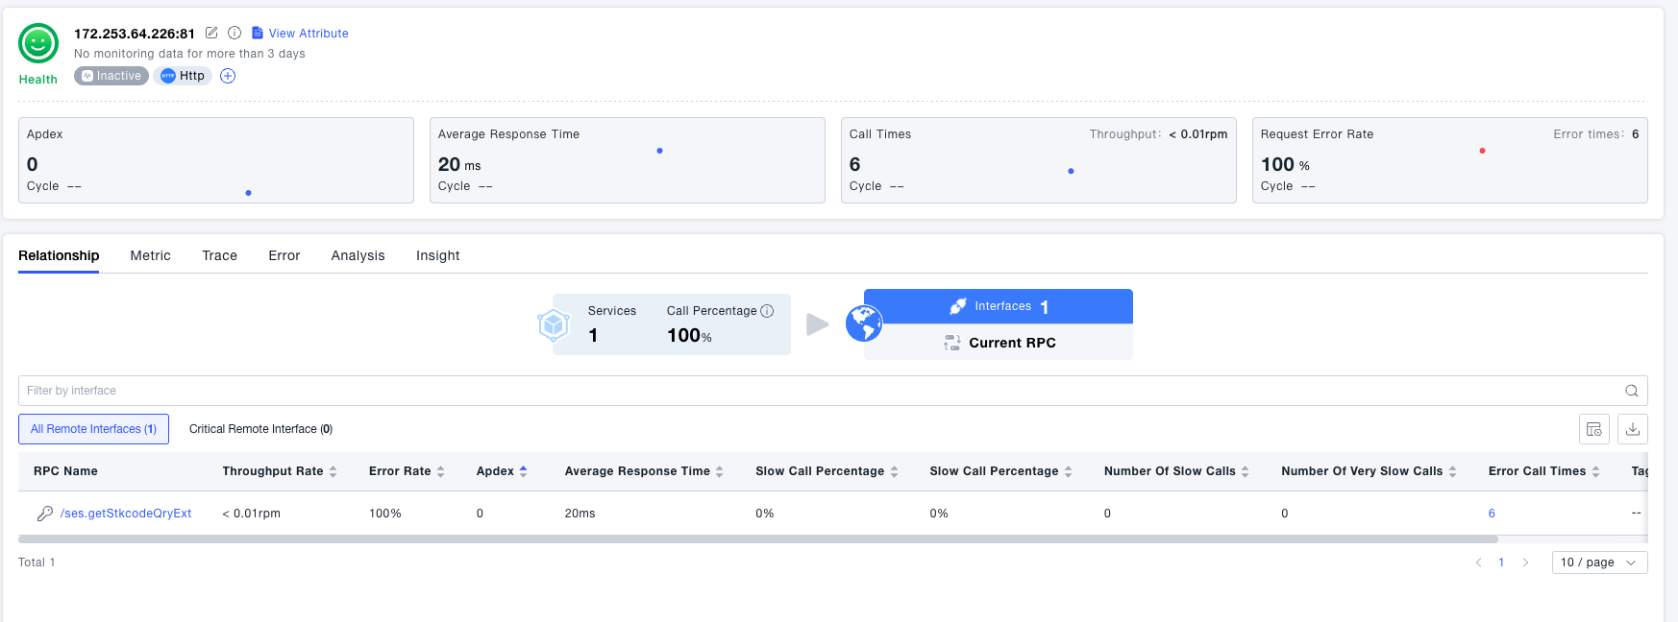Select Critical Remote Interface filter

(x=260, y=429)
